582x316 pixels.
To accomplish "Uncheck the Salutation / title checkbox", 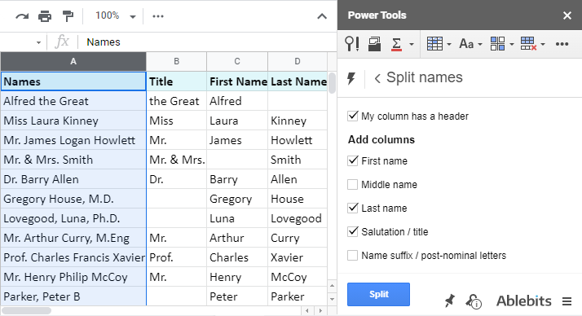I will 353,232.
